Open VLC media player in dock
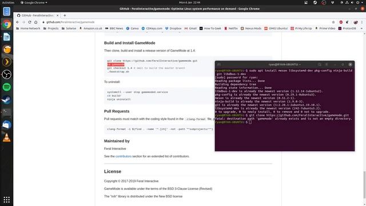Image resolution: width=366 pixels, height=206 pixels. (x=6, y=137)
